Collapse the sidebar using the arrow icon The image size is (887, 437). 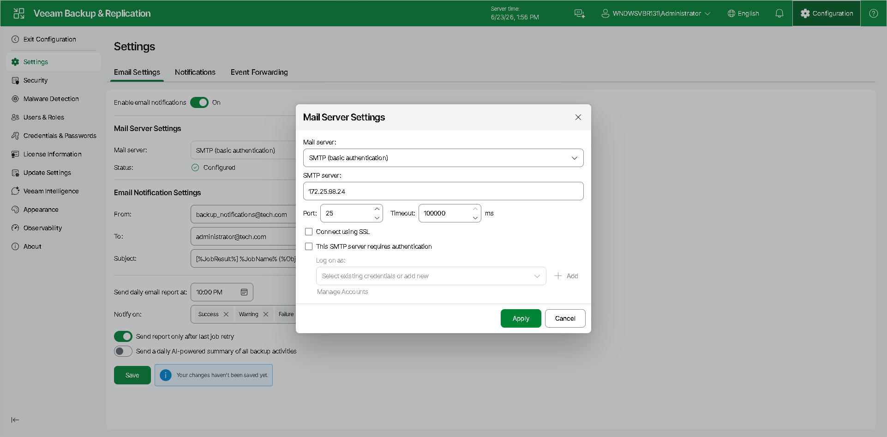[x=15, y=420]
